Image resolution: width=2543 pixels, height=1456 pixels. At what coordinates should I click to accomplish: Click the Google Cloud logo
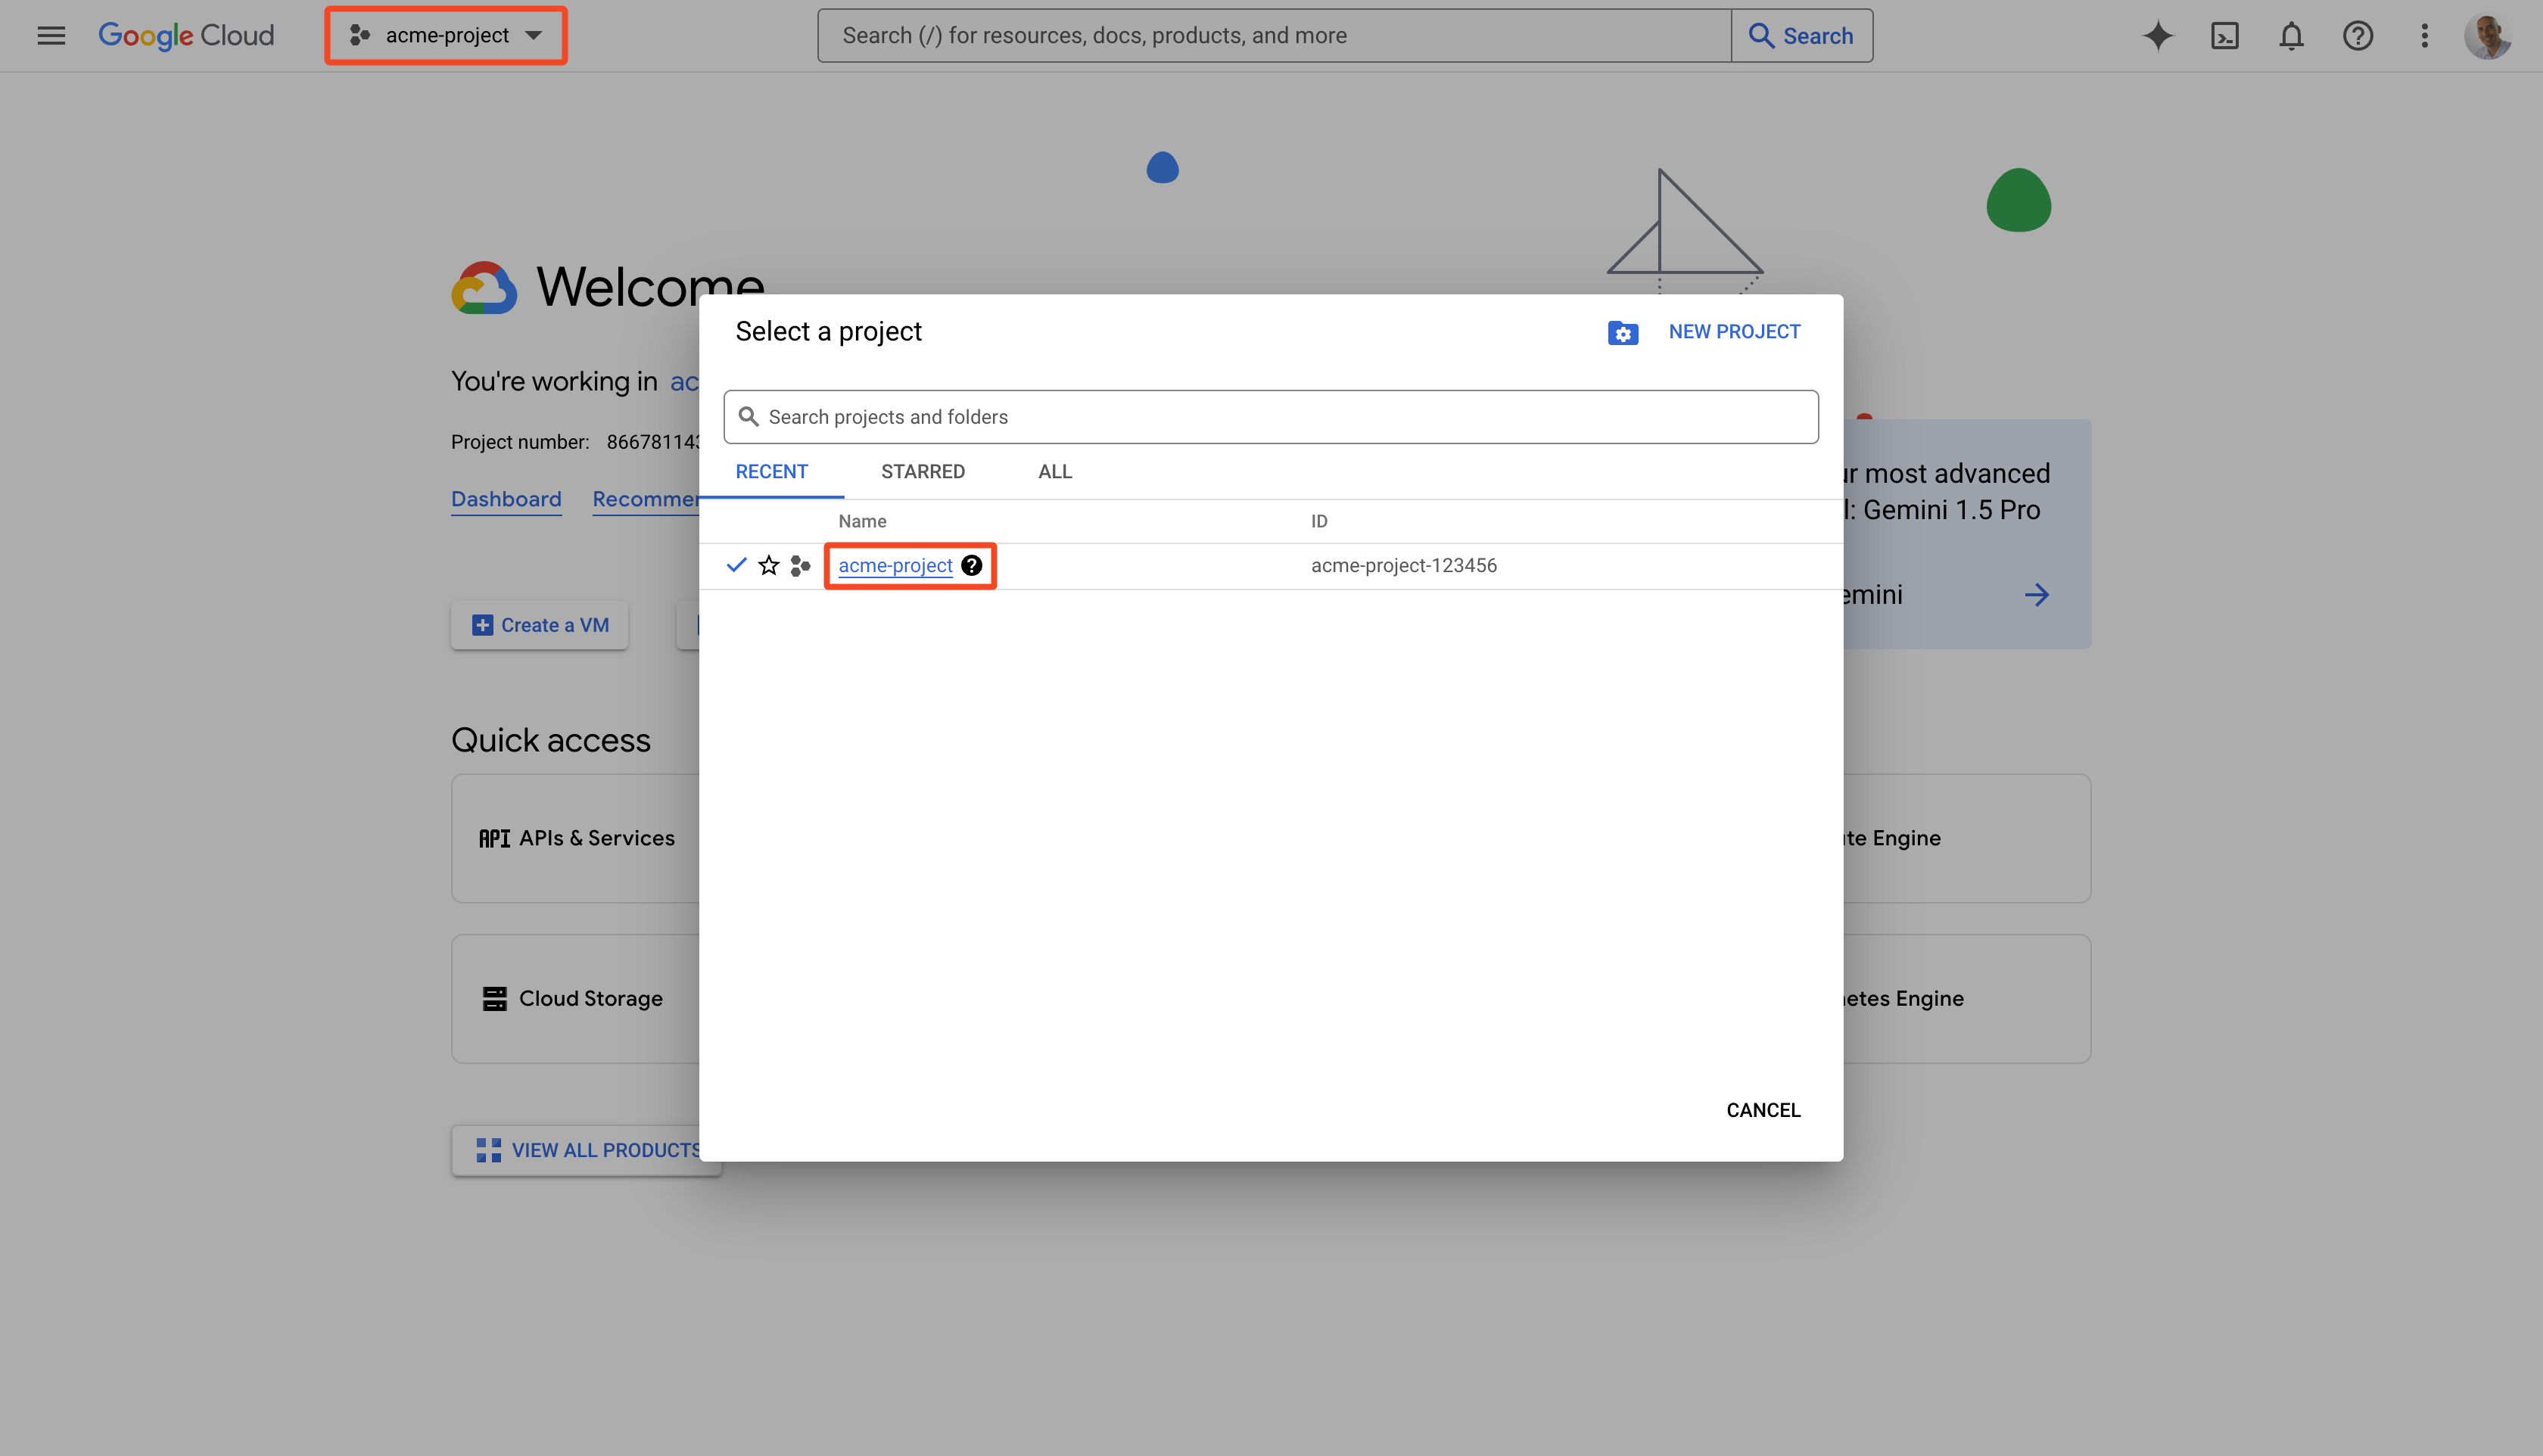[x=186, y=36]
